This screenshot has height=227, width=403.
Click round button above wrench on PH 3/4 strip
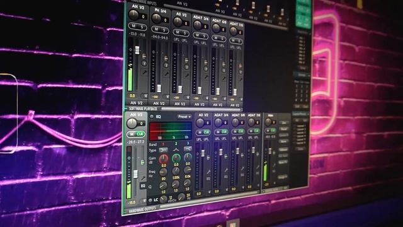[x=166, y=66]
